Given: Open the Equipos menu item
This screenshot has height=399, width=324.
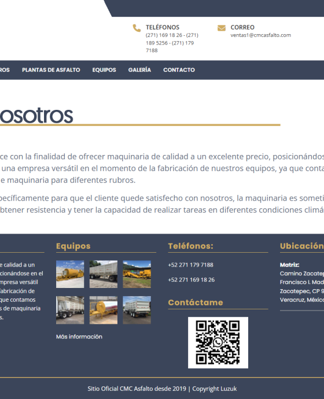Looking at the screenshot, I should pyautogui.click(x=104, y=70).
